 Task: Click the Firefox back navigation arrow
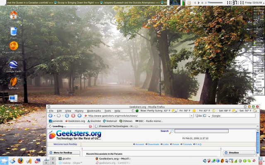(x=50, y=116)
